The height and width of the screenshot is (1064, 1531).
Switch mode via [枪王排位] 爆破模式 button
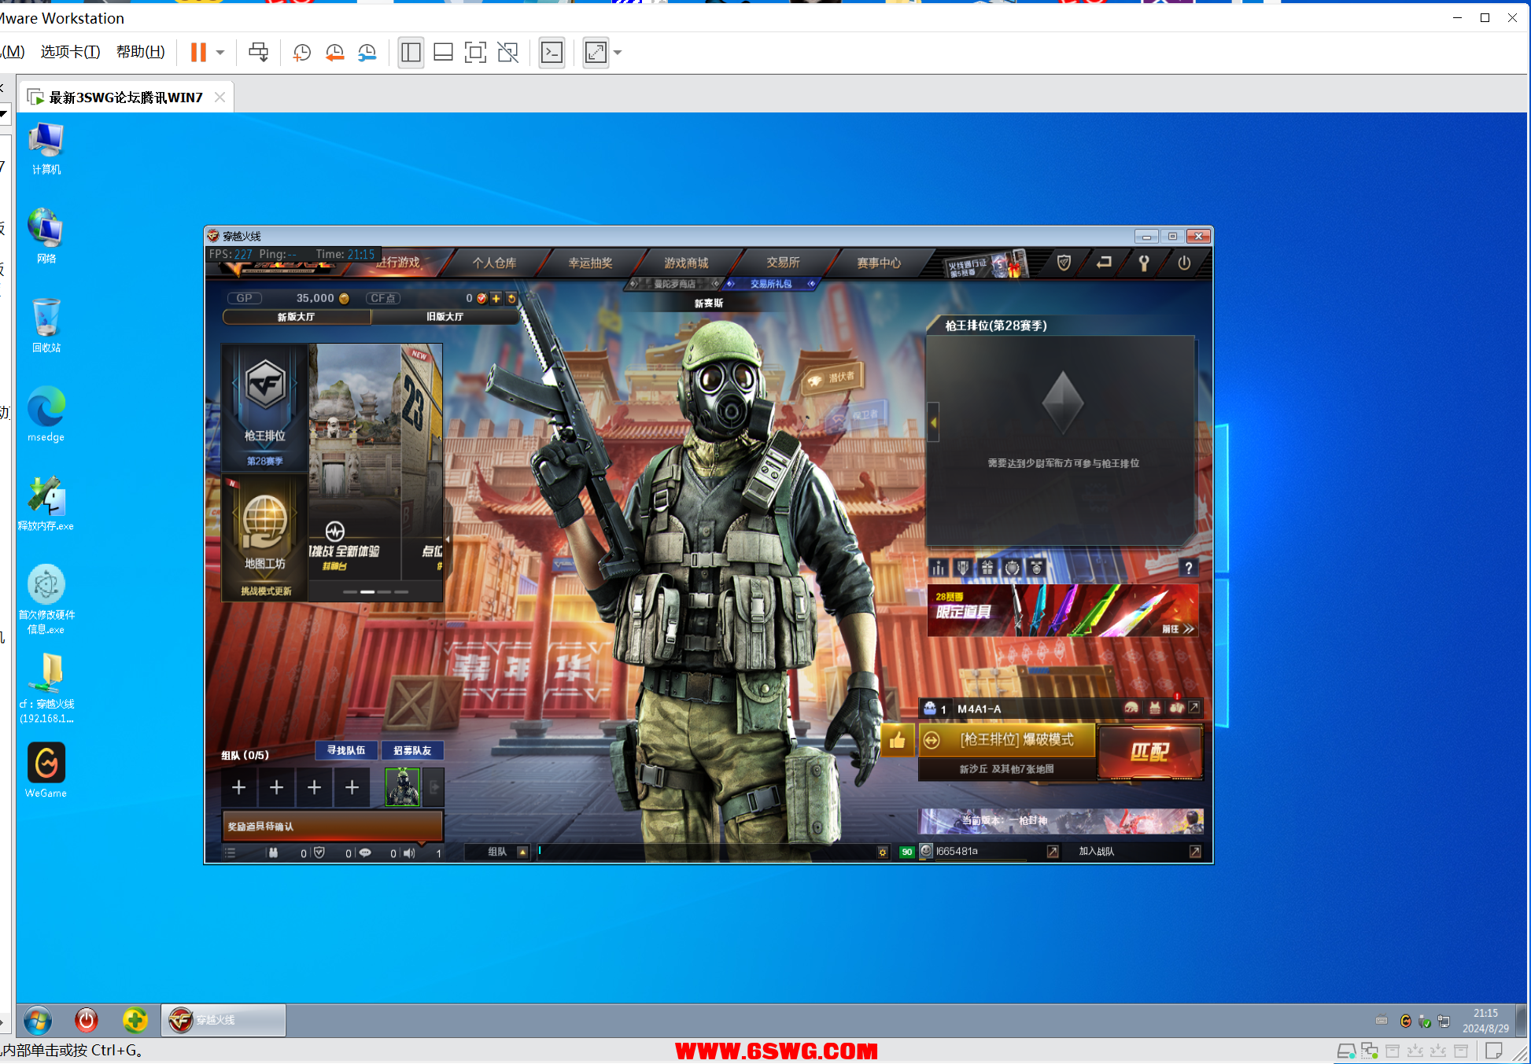pos(1008,740)
